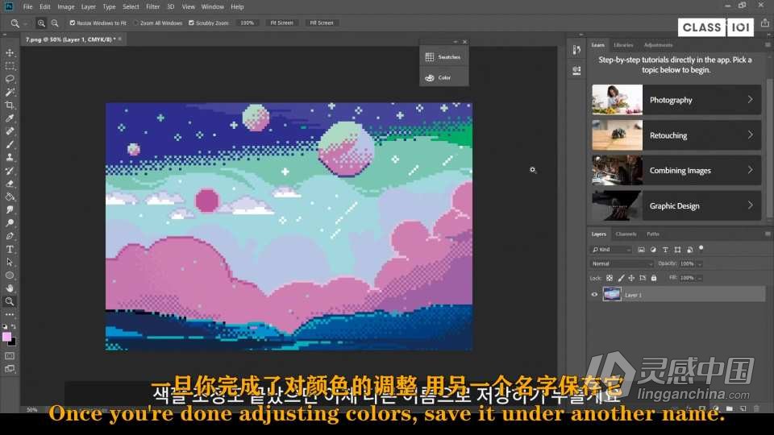Open the File menu
The image size is (774, 435).
tap(27, 7)
